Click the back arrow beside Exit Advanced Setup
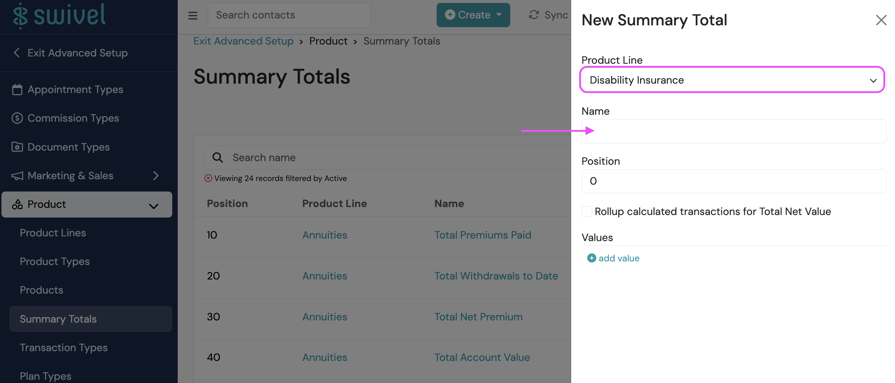895x383 pixels. pyautogui.click(x=17, y=52)
